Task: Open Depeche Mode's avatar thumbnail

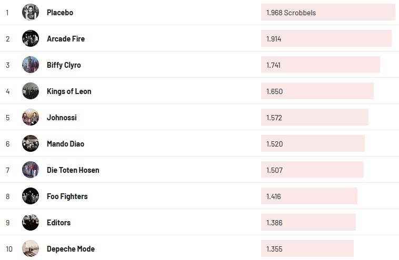Action: point(31,248)
